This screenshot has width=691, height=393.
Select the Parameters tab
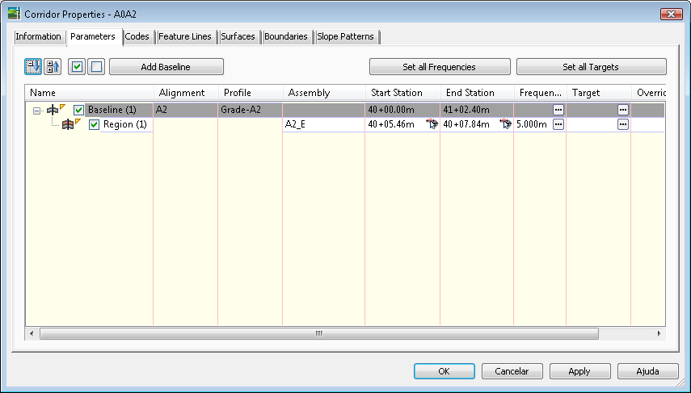pos(93,36)
